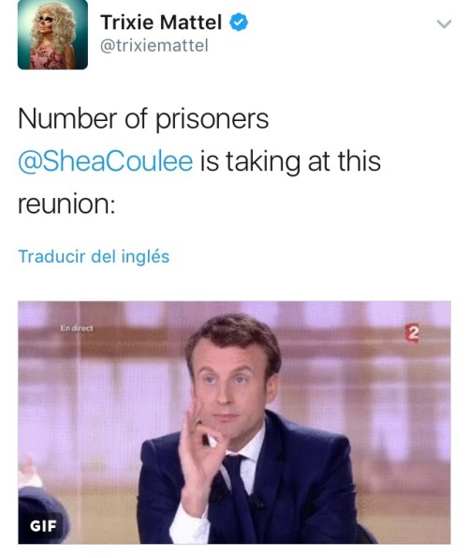This screenshot has height=558, width=468.
Task: Click the GIF badge label
Action: tap(43, 526)
